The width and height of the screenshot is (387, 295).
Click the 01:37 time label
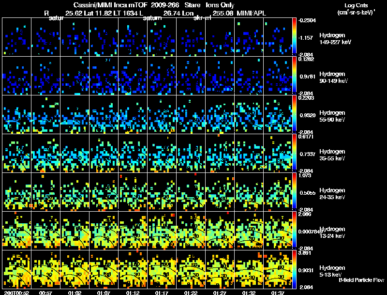278,293
